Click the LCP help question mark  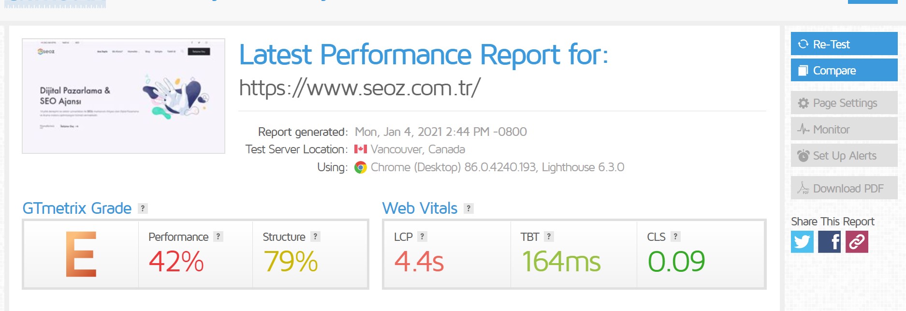(422, 237)
